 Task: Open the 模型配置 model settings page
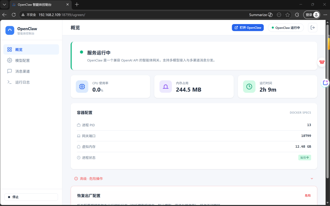click(x=31, y=61)
